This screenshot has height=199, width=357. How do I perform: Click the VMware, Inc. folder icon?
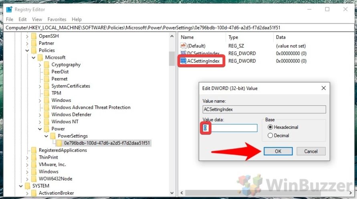click(34, 164)
